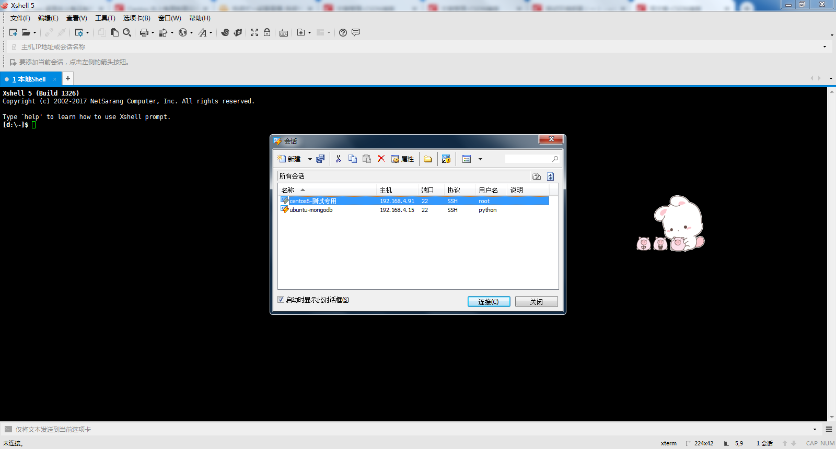Click the go up one folder icon
836x449 pixels.
(537, 176)
